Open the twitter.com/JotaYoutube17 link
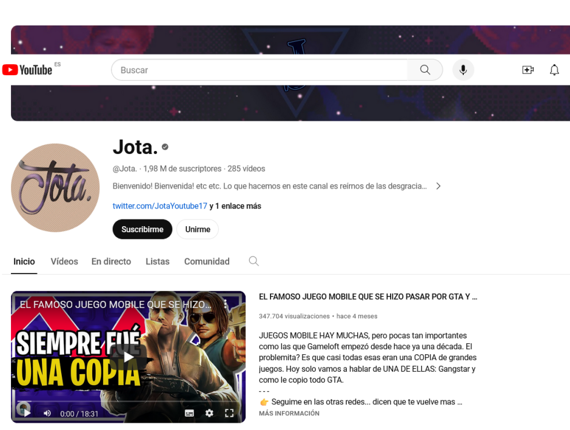The height and width of the screenshot is (430, 570). 160,206
